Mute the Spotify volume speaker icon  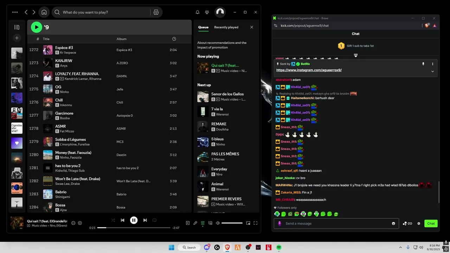(x=218, y=223)
